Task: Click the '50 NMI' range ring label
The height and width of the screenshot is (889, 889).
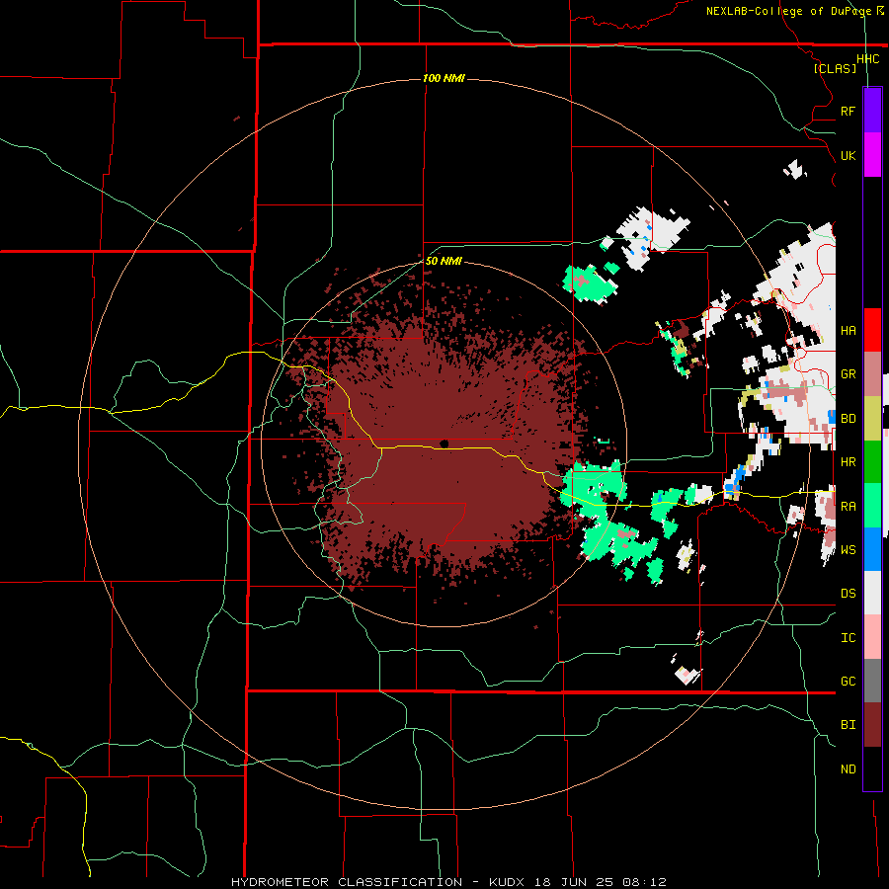Action: click(x=444, y=261)
